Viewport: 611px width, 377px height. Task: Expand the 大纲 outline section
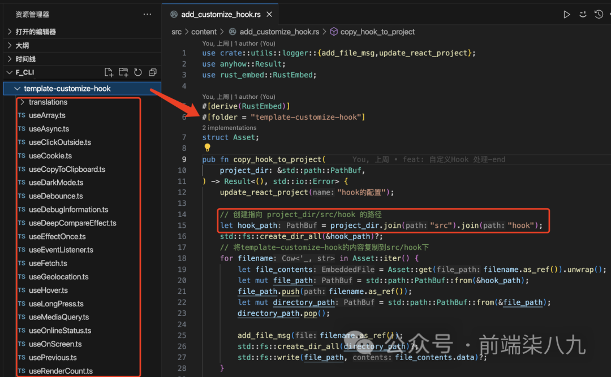click(82, 45)
